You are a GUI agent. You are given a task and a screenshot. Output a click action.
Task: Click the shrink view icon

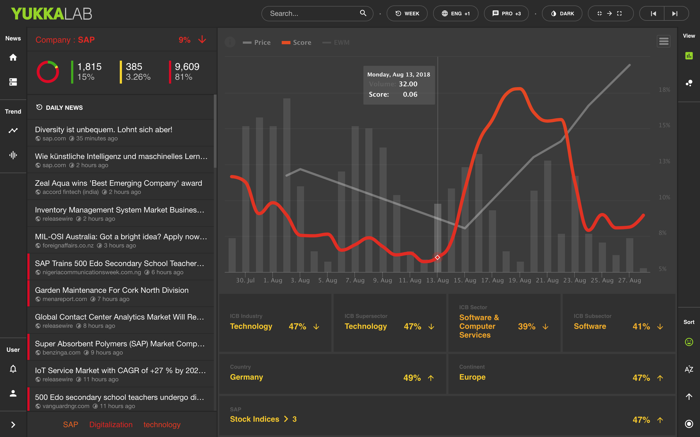[x=600, y=13]
